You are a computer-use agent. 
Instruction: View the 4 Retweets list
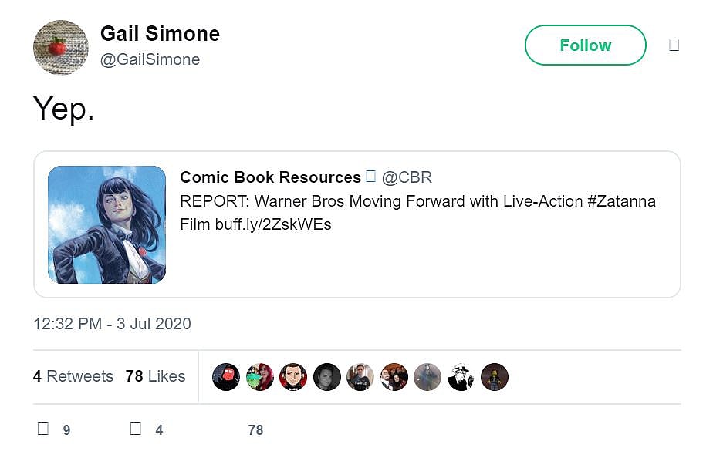click(73, 376)
